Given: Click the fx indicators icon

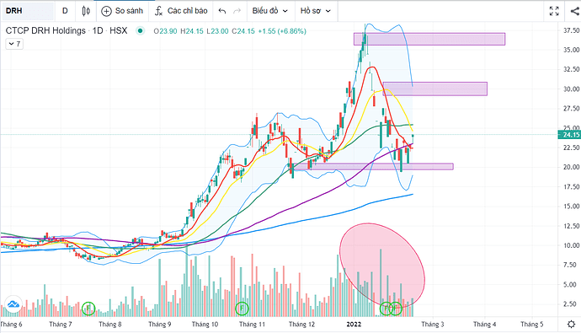Looking at the screenshot, I should pos(158,11).
